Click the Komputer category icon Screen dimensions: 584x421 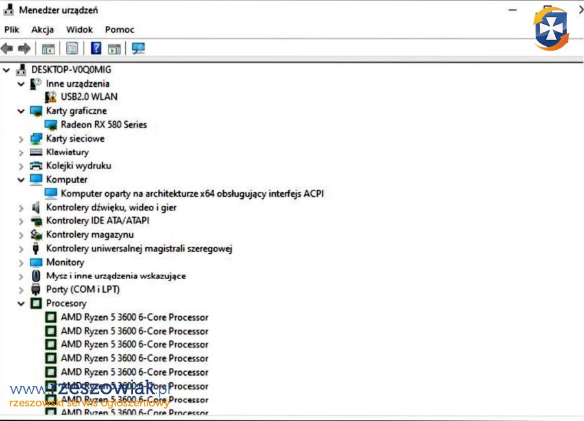[36, 179]
